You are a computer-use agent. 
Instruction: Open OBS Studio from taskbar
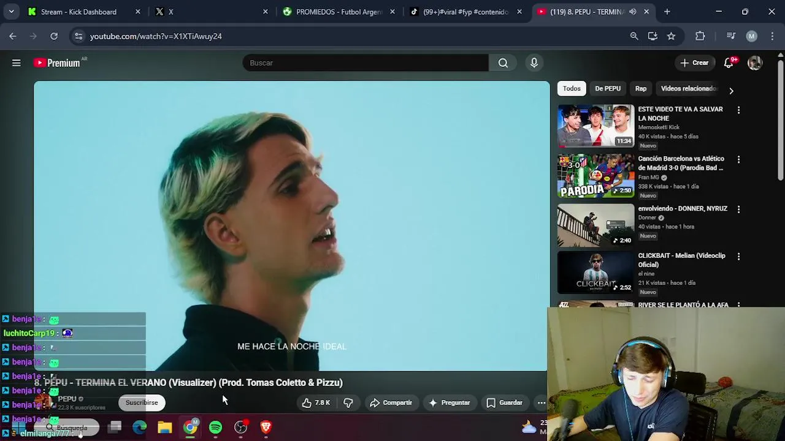click(x=240, y=427)
